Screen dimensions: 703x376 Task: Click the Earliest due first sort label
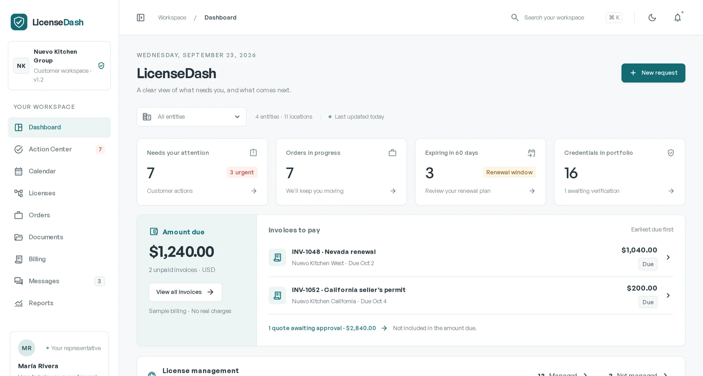pos(652,230)
